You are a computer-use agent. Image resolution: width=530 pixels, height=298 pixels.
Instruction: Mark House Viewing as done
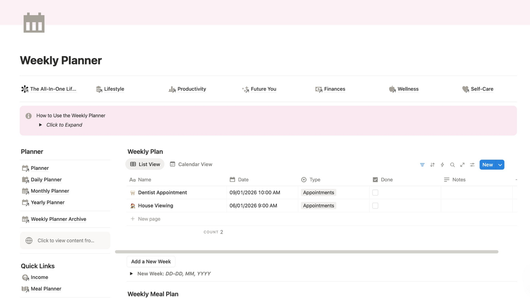coord(375,206)
